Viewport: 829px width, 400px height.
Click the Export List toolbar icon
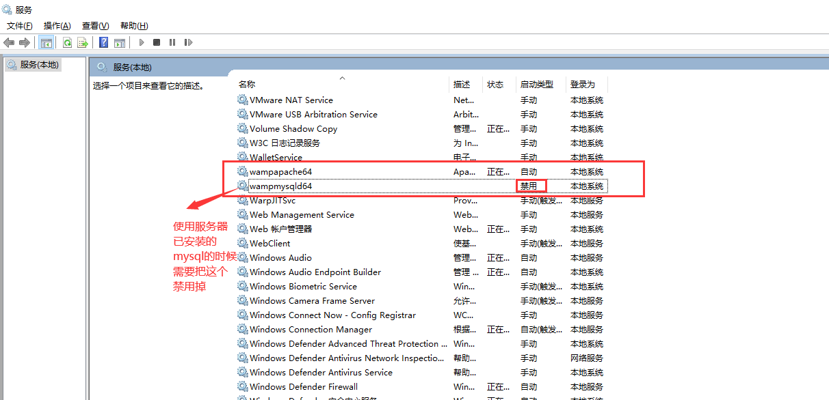point(83,42)
